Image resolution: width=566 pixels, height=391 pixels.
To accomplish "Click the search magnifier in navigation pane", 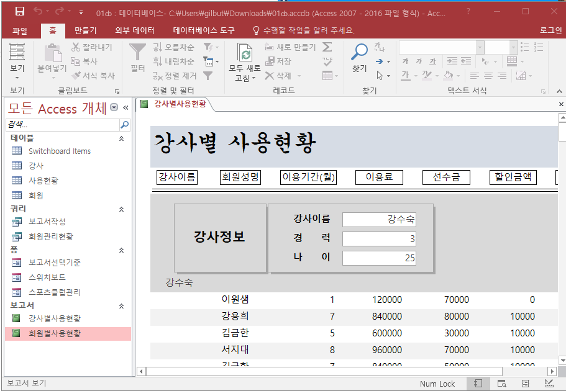I will pyautogui.click(x=124, y=125).
